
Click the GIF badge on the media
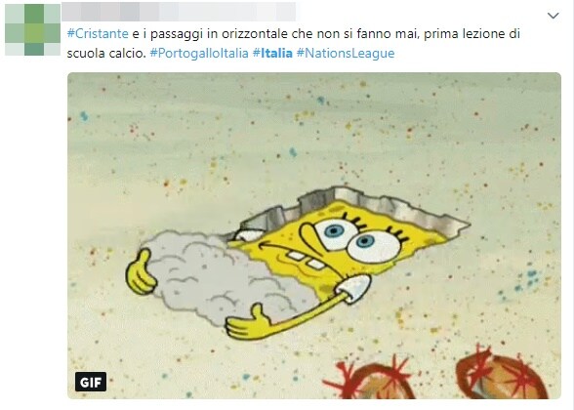(91, 382)
